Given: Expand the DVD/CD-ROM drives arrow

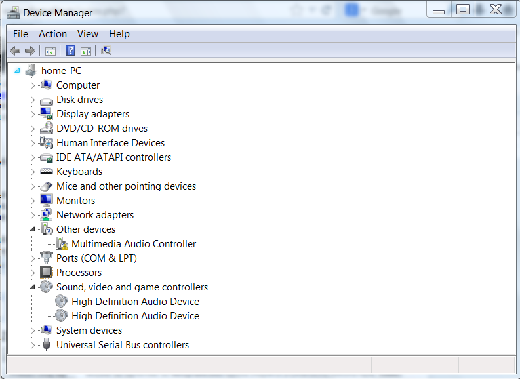Looking at the screenshot, I should click(x=33, y=129).
